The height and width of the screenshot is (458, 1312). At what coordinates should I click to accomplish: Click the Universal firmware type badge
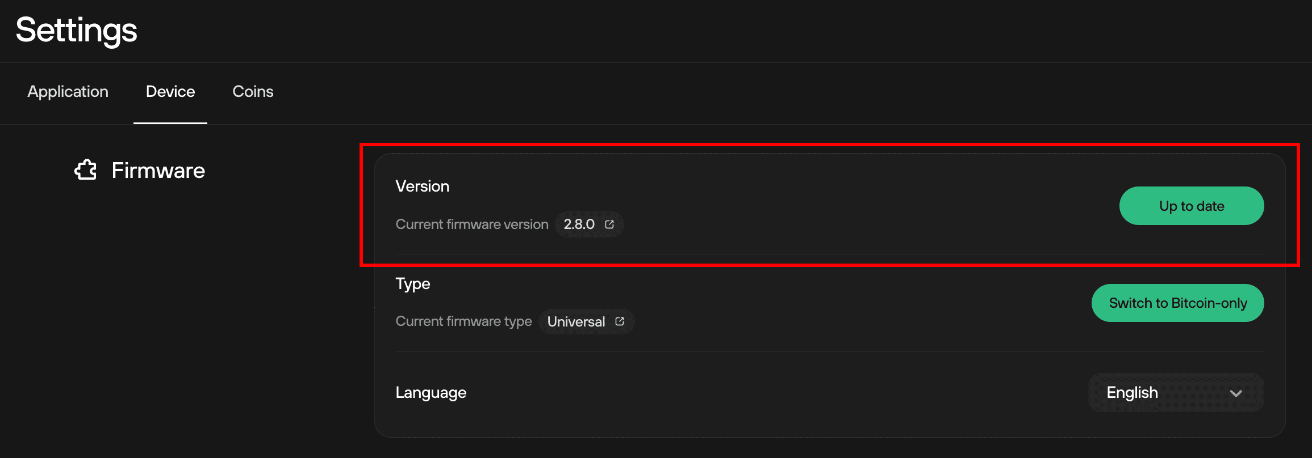[x=586, y=321]
